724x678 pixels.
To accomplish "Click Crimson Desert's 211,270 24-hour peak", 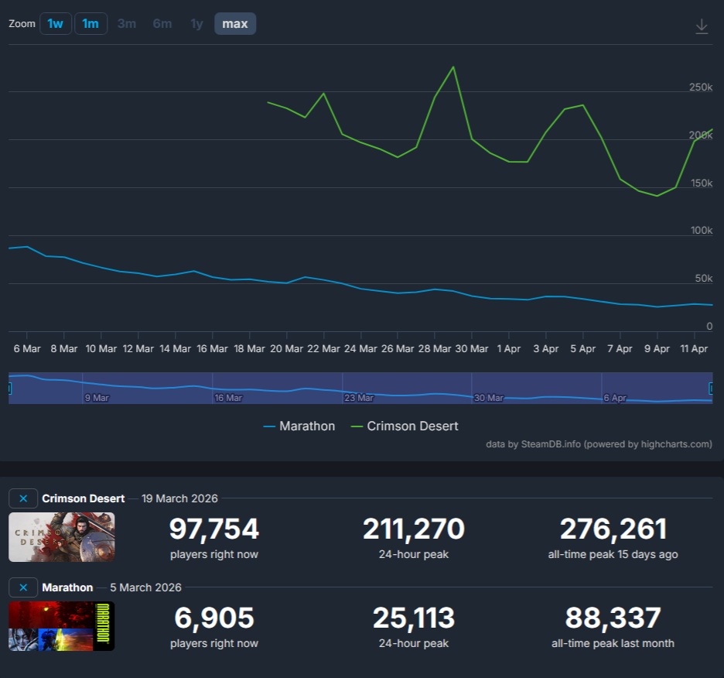I will pos(414,529).
